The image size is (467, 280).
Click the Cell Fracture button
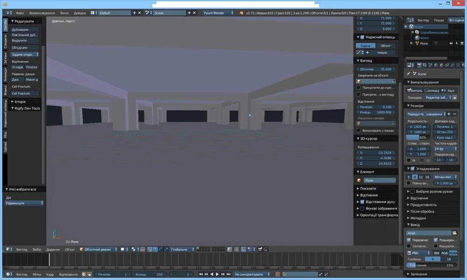pos(25,93)
